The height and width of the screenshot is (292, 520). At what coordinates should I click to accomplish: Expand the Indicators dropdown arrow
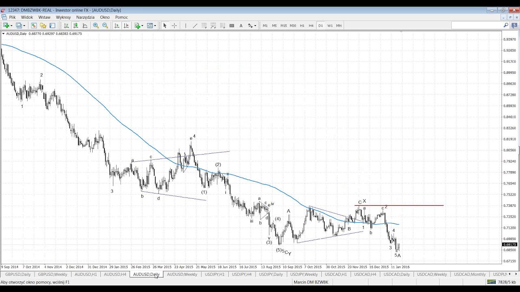(x=143, y=26)
